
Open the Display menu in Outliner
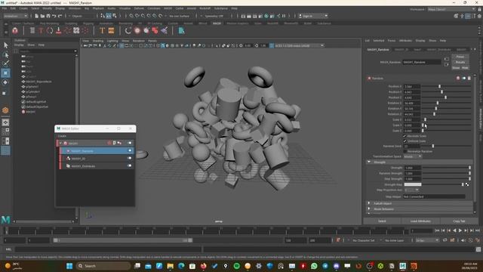click(x=19, y=45)
